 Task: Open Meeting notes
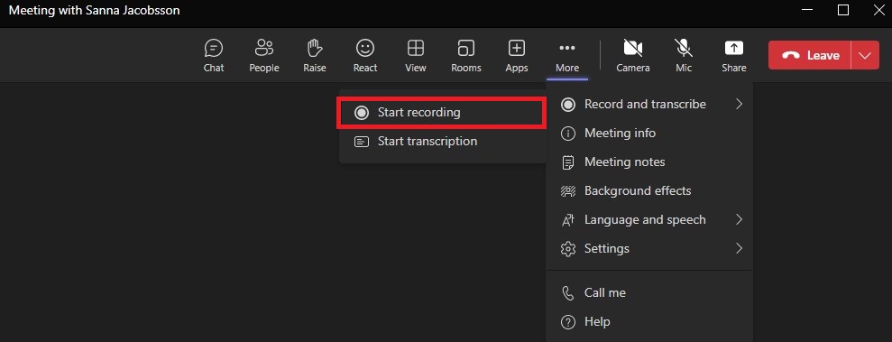click(x=649, y=162)
